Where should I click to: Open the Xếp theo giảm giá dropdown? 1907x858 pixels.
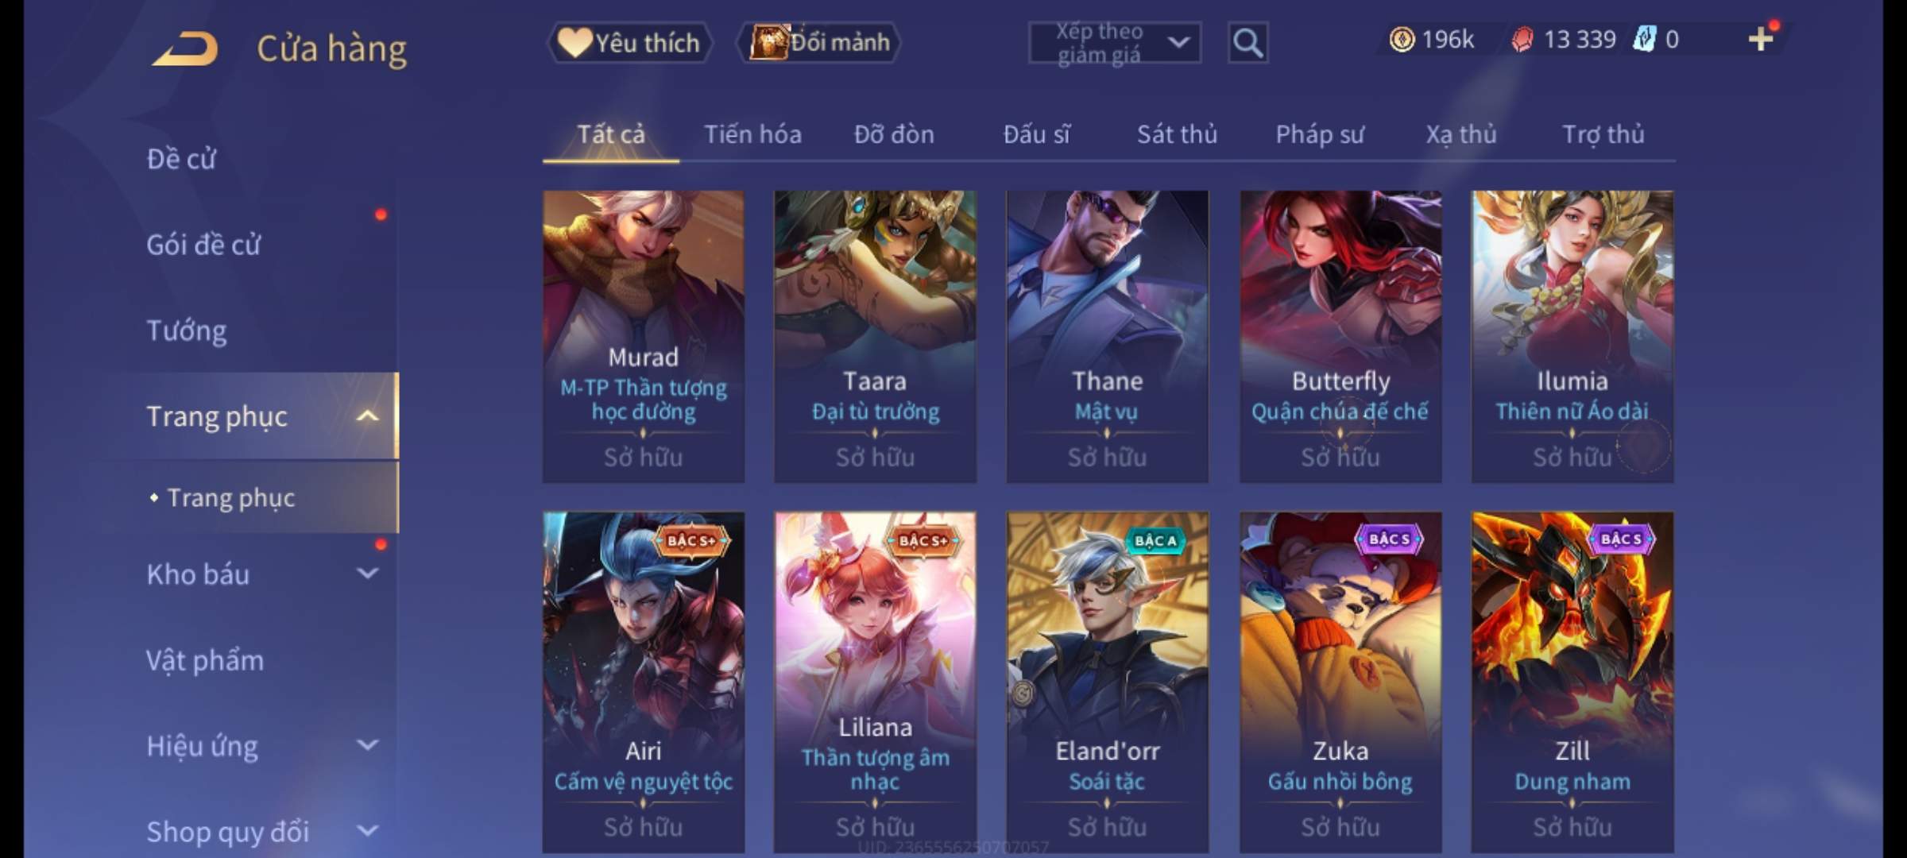pyautogui.click(x=1114, y=43)
